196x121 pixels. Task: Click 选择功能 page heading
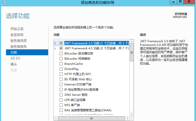click(x=18, y=16)
